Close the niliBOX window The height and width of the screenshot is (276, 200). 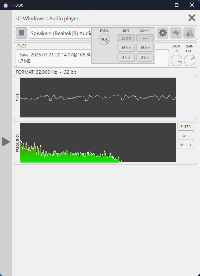coord(192,5)
